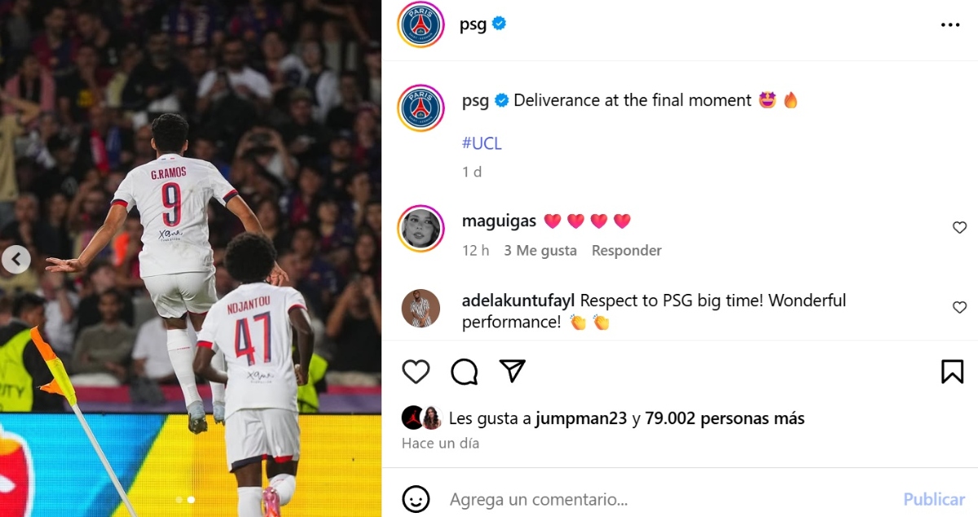Open the adelakuntufayl profile avatar

tap(421, 308)
